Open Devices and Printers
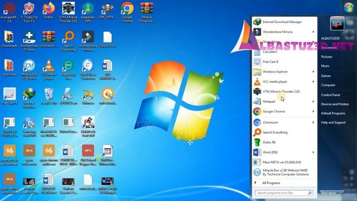This screenshot has width=357, height=201. [x=335, y=104]
